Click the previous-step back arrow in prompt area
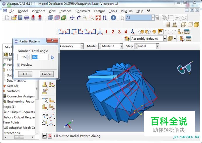Image resolution: width=202 pixels, height=143 pixels. point(44,136)
